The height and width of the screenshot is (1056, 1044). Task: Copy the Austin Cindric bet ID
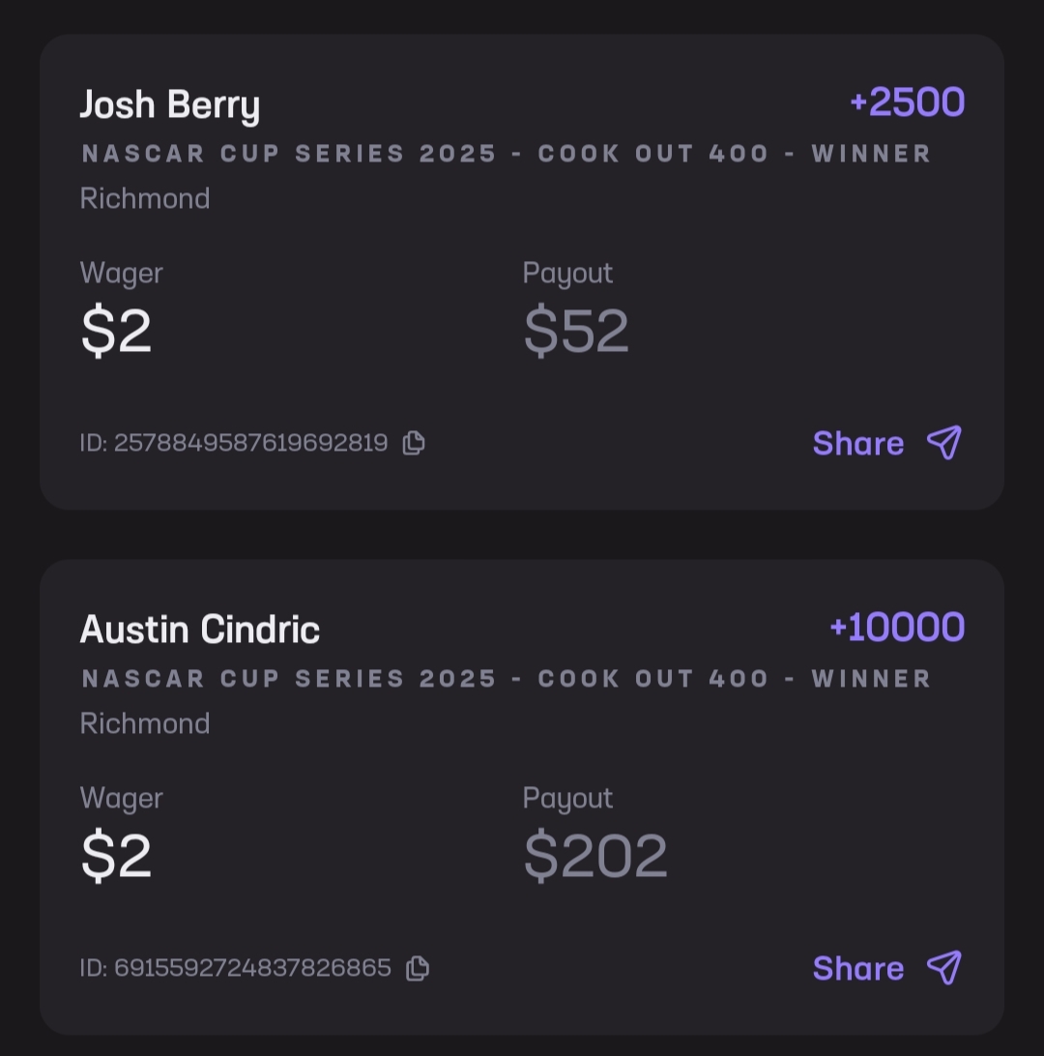click(418, 968)
